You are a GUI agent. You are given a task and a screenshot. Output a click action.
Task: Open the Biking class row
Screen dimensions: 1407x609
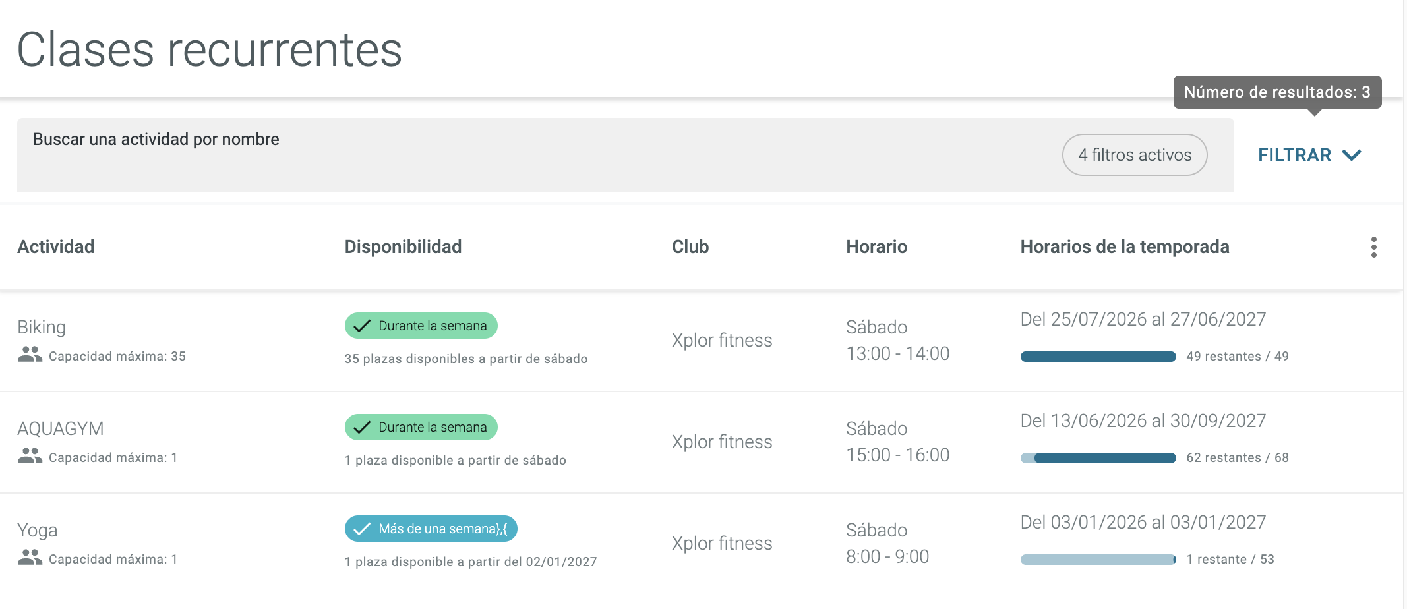click(702, 341)
